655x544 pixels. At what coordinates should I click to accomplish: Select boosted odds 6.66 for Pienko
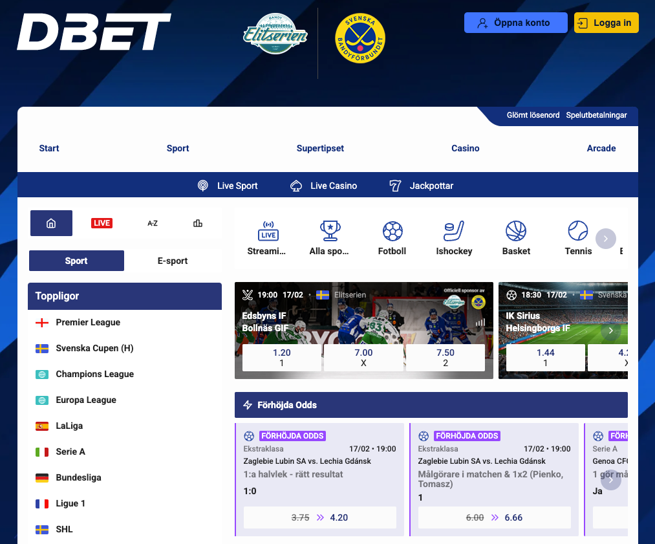pyautogui.click(x=495, y=517)
